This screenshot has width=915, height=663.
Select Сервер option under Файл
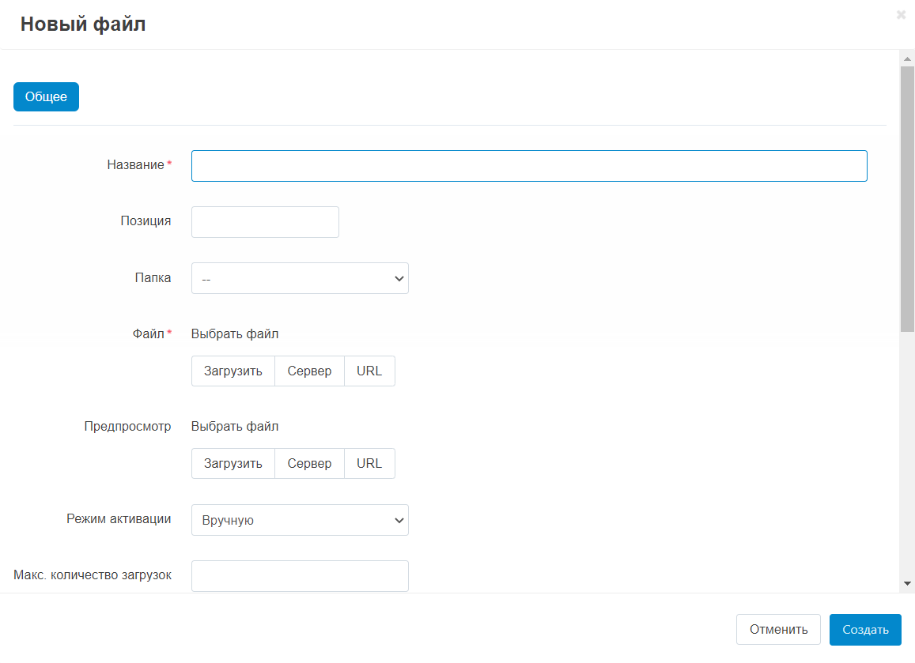309,371
